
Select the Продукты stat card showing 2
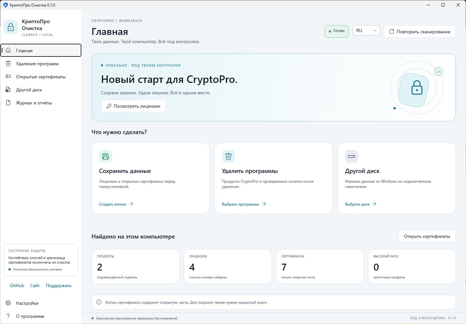tap(136, 267)
